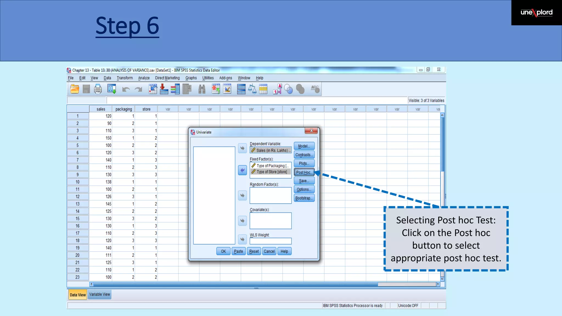
Task: Click the Post Hoc button
Action: [304, 172]
